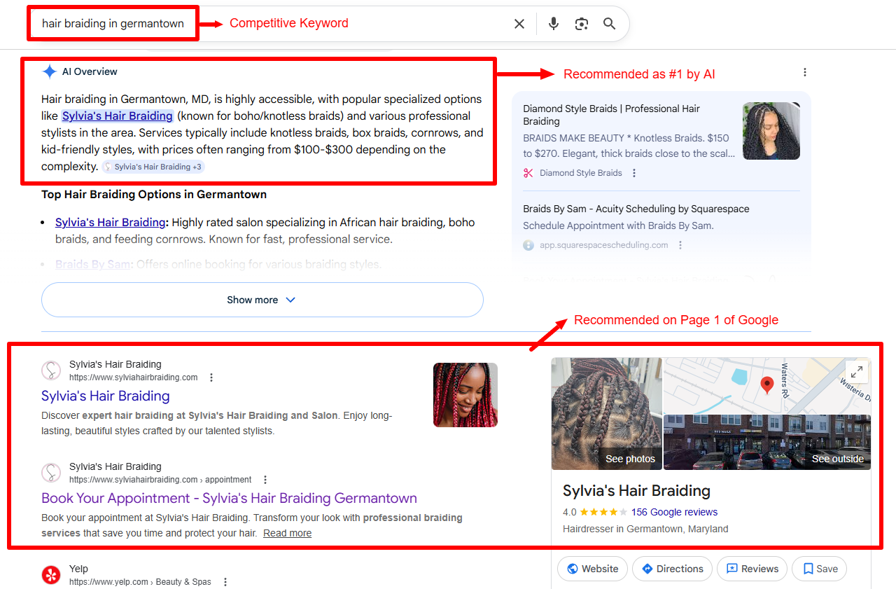Click the Yelp result site name
Screen dimensions: 896x589
pos(78,569)
